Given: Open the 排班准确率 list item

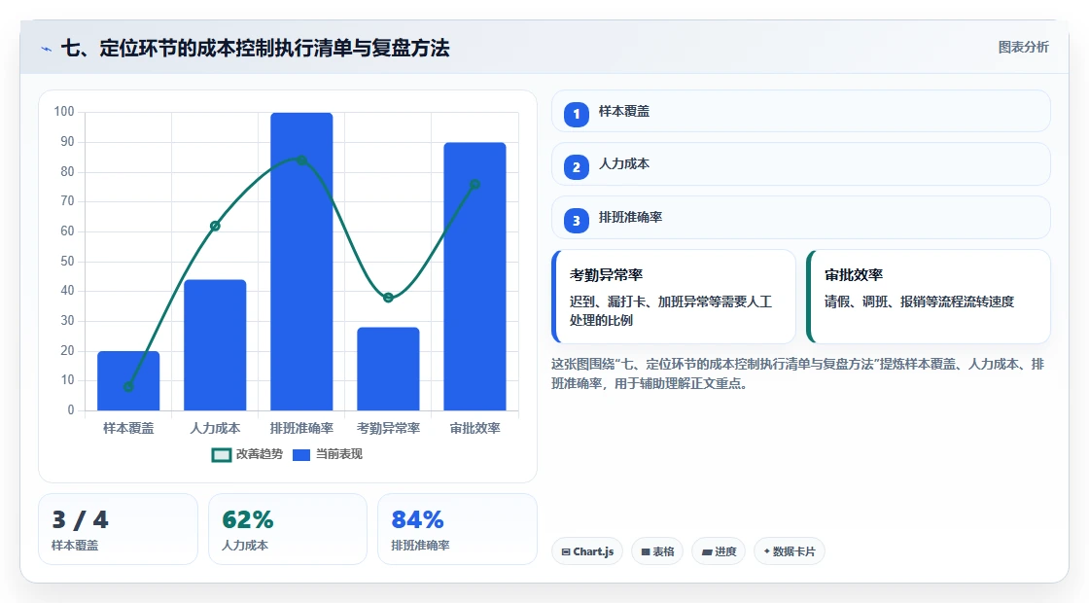Looking at the screenshot, I should point(801,218).
